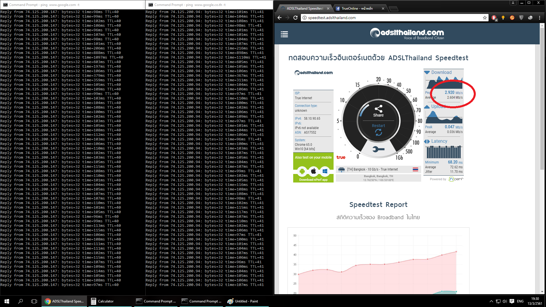Click the taskbar clock showing 19:30
This screenshot has height=307, width=546.
[x=535, y=301]
